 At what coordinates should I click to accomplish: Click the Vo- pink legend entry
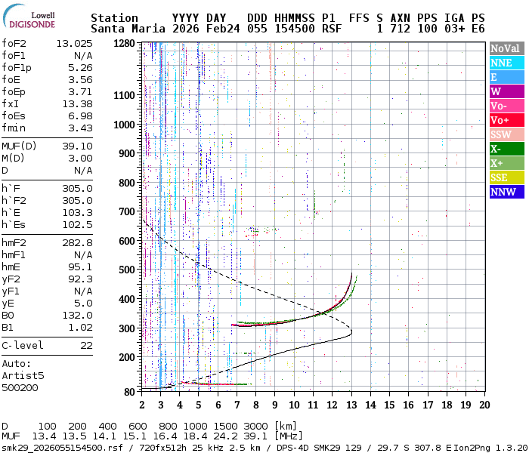(x=507, y=106)
